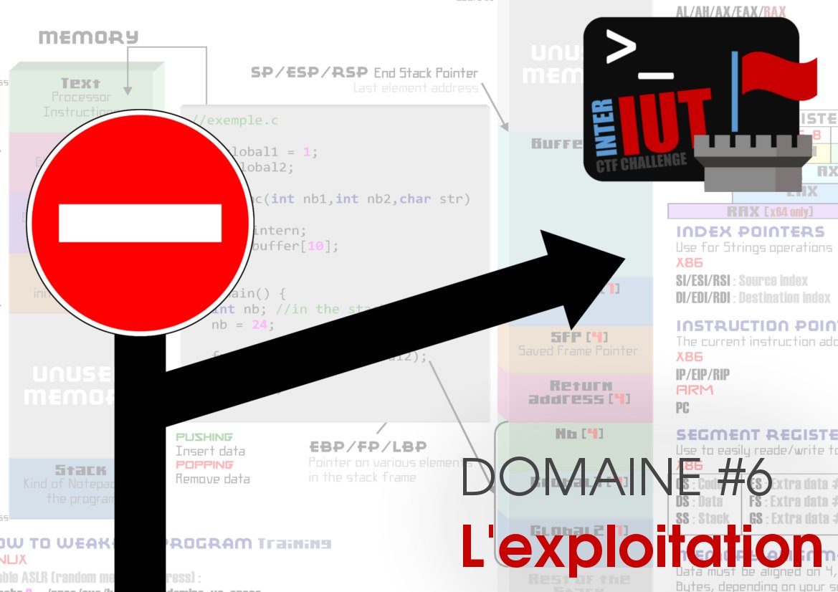Click the 'INDEX POINTERS' heading
The image size is (838, 592).
click(x=751, y=231)
